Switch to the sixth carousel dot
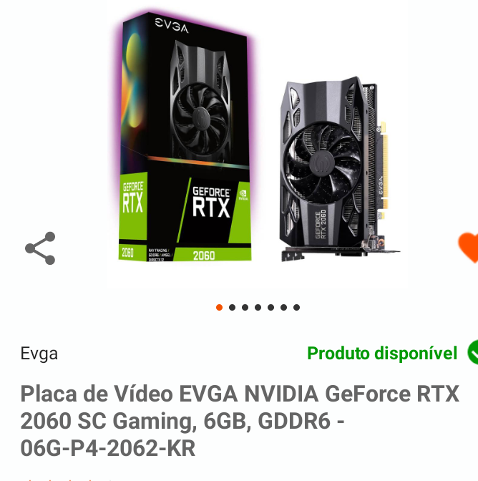The height and width of the screenshot is (481, 478). coord(283,307)
